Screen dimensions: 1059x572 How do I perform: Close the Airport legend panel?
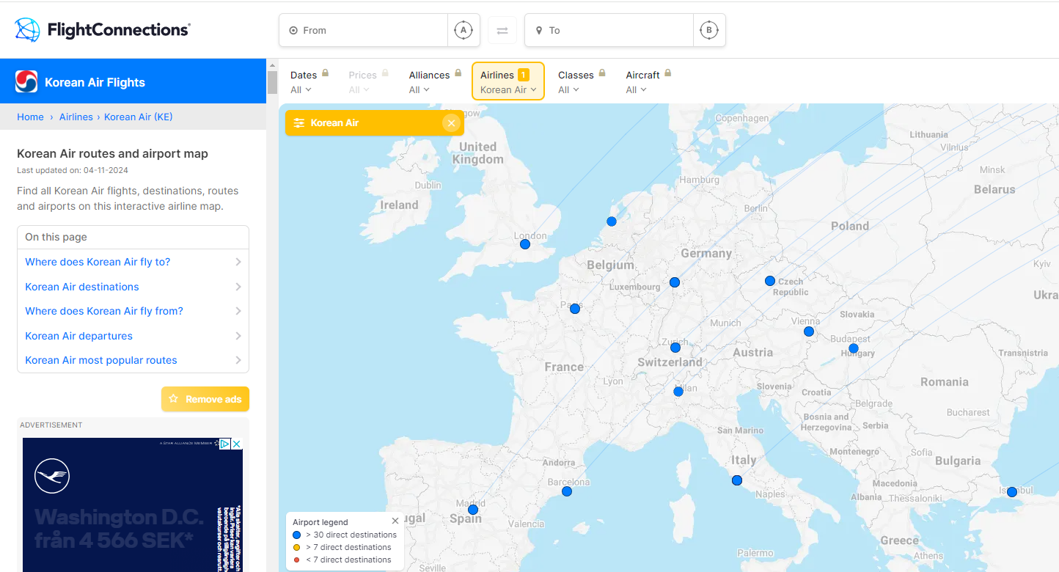pyautogui.click(x=395, y=521)
